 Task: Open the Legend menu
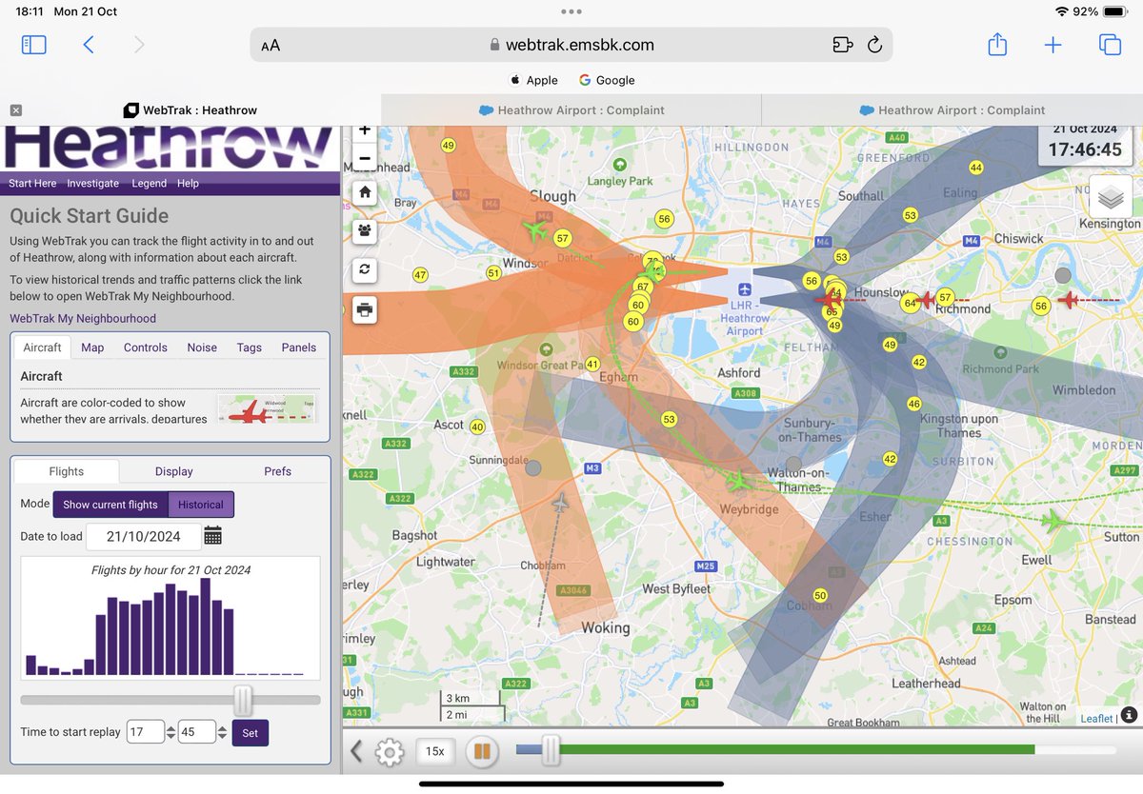pyautogui.click(x=149, y=183)
